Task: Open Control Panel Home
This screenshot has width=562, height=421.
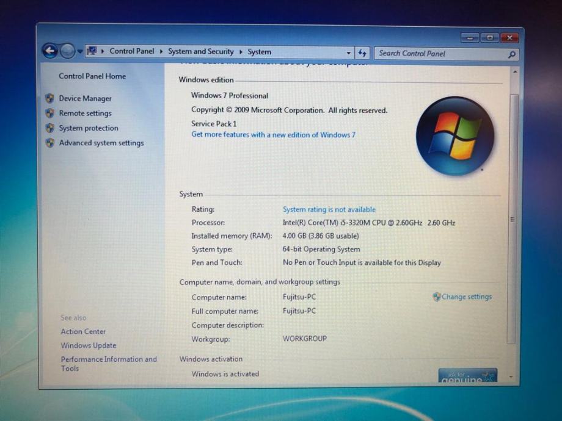Action: (92, 76)
